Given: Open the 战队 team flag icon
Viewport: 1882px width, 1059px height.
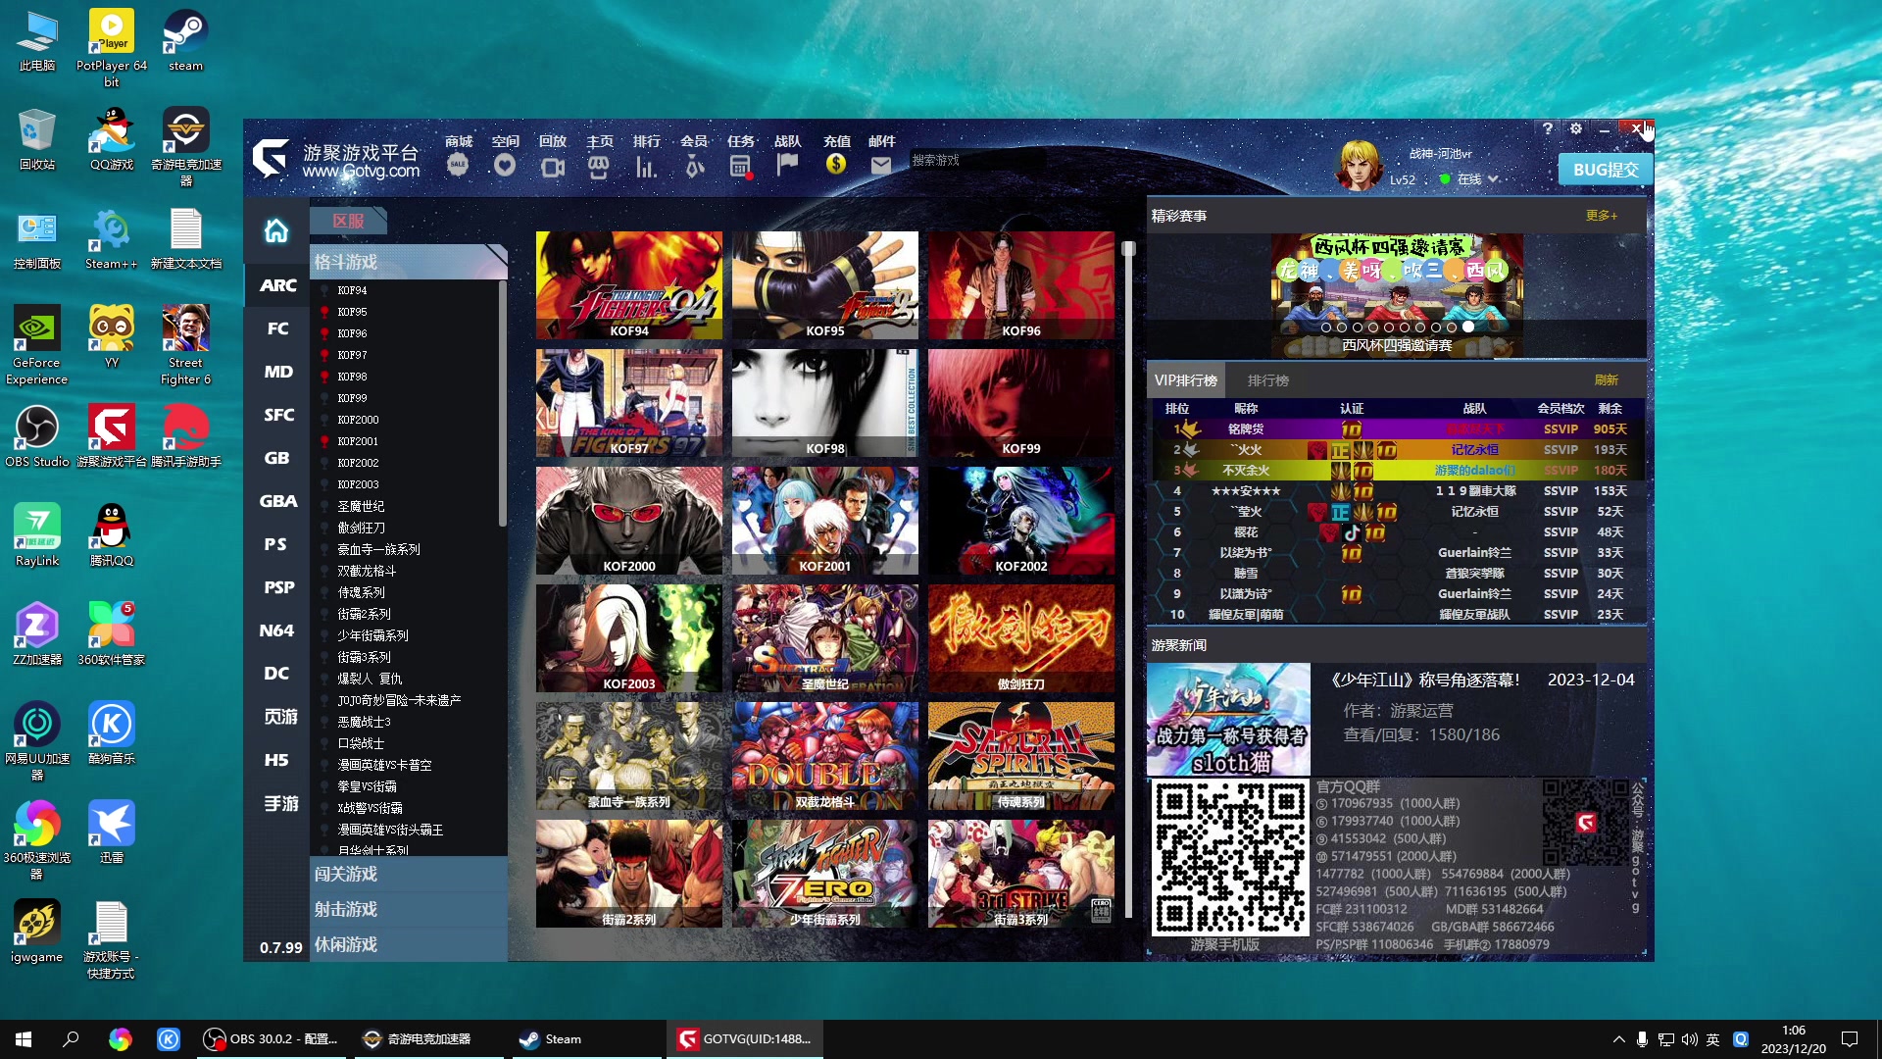Looking at the screenshot, I should tap(787, 165).
